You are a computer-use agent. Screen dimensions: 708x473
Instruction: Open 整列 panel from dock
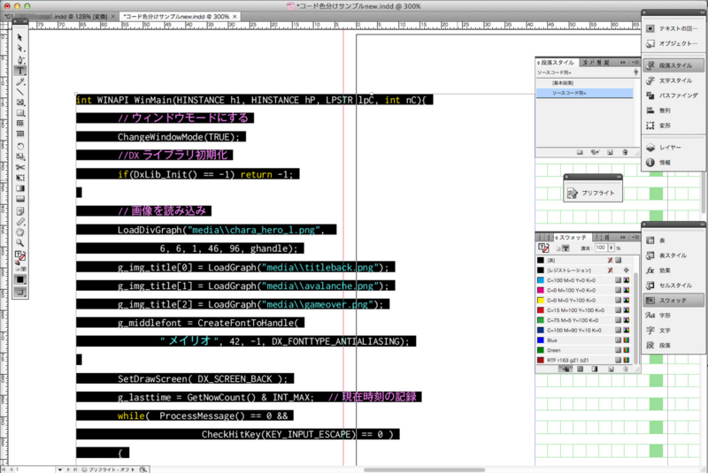click(x=673, y=111)
